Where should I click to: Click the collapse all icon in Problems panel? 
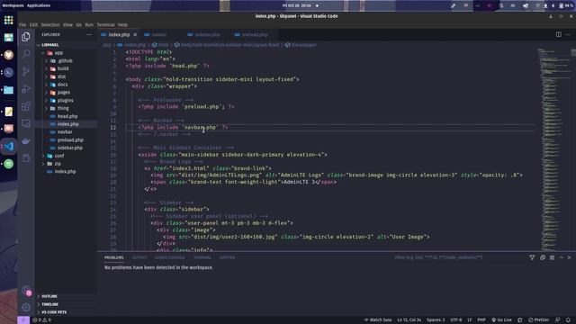[x=543, y=257]
